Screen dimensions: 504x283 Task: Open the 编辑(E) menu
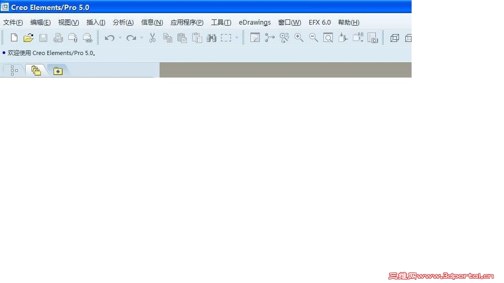40,23
